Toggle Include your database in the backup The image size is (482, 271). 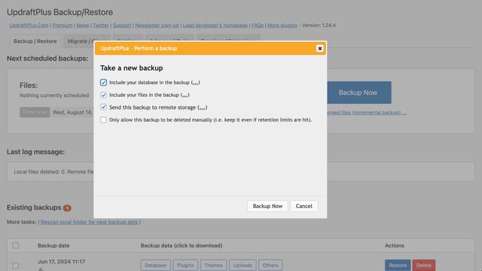[103, 83]
